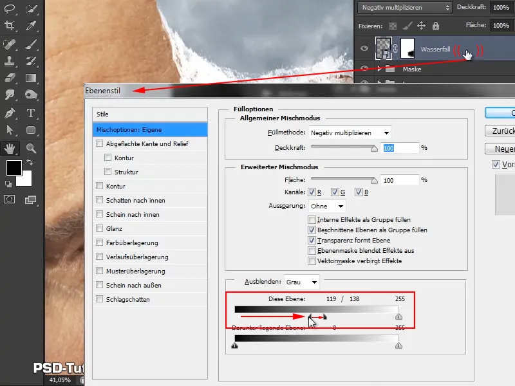The height and width of the screenshot is (386, 515).
Task: Lock image pixels with brush icon
Action: tap(407, 26)
